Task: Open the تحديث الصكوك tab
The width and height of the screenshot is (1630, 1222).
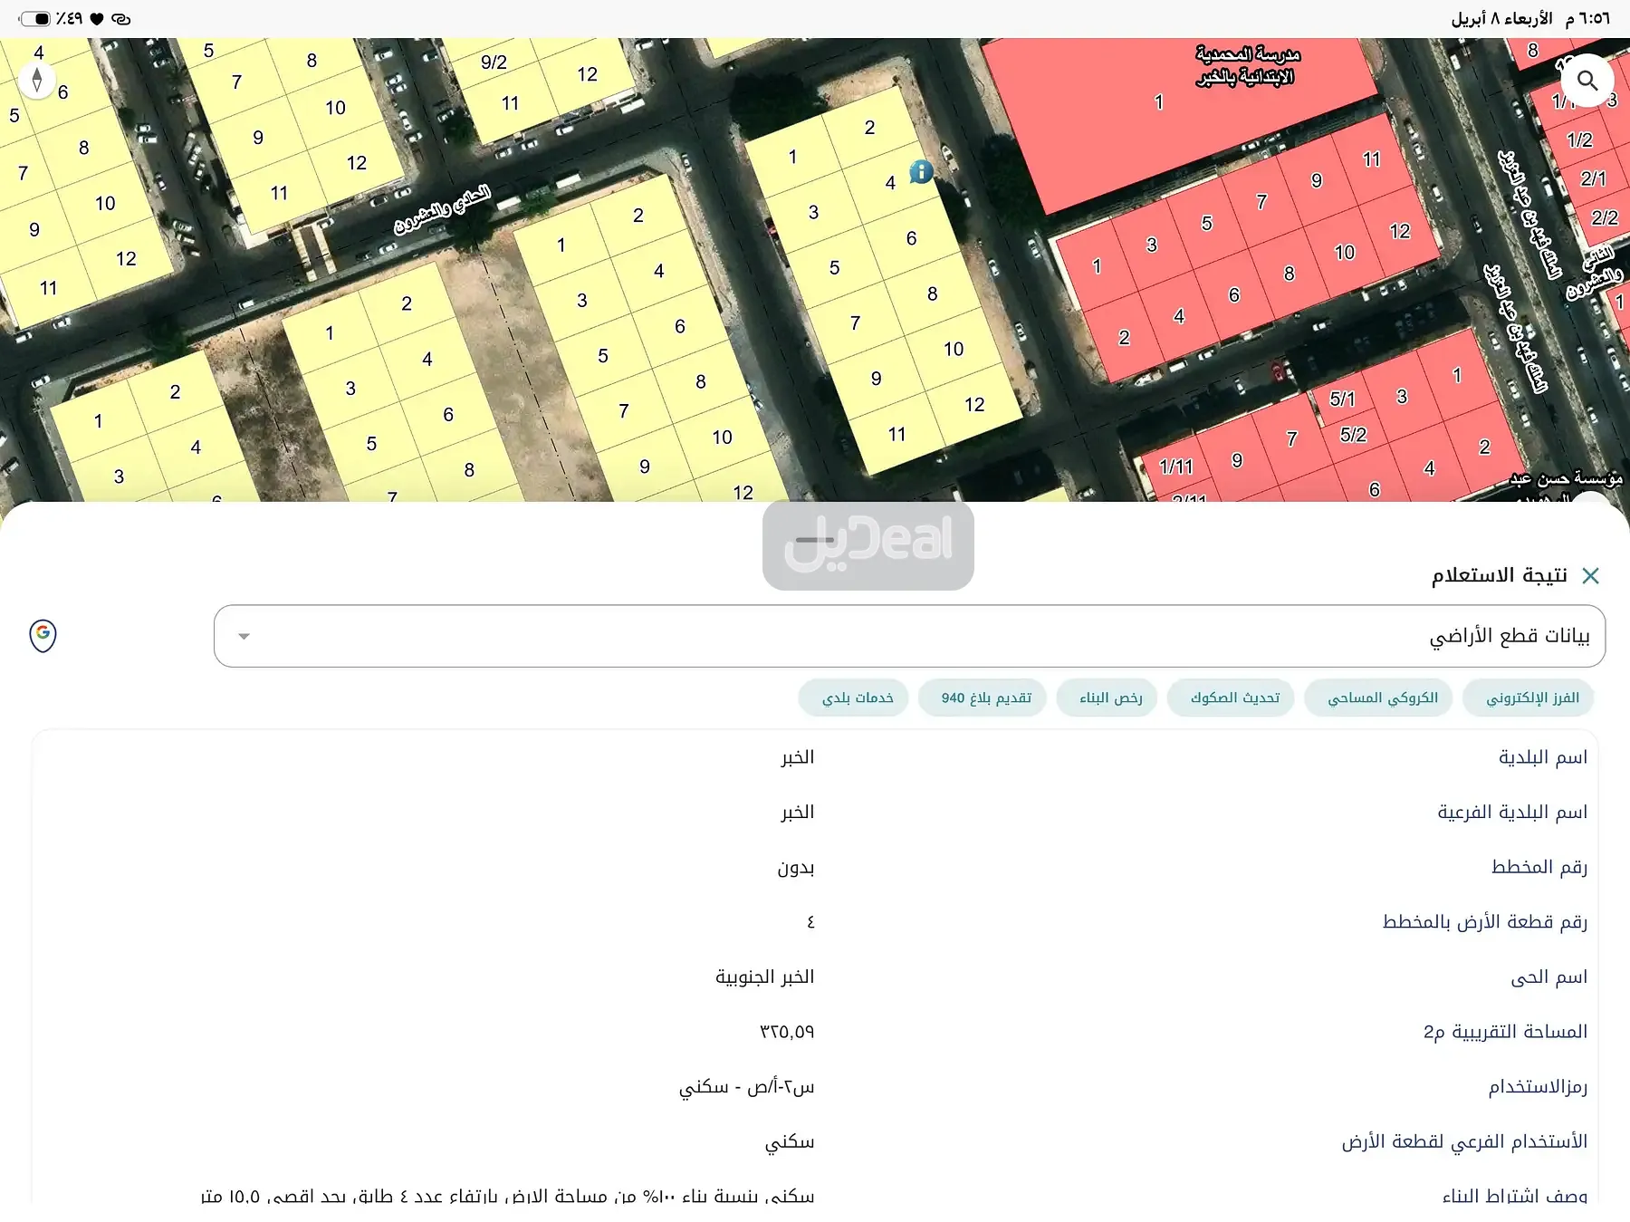Action: (1231, 698)
